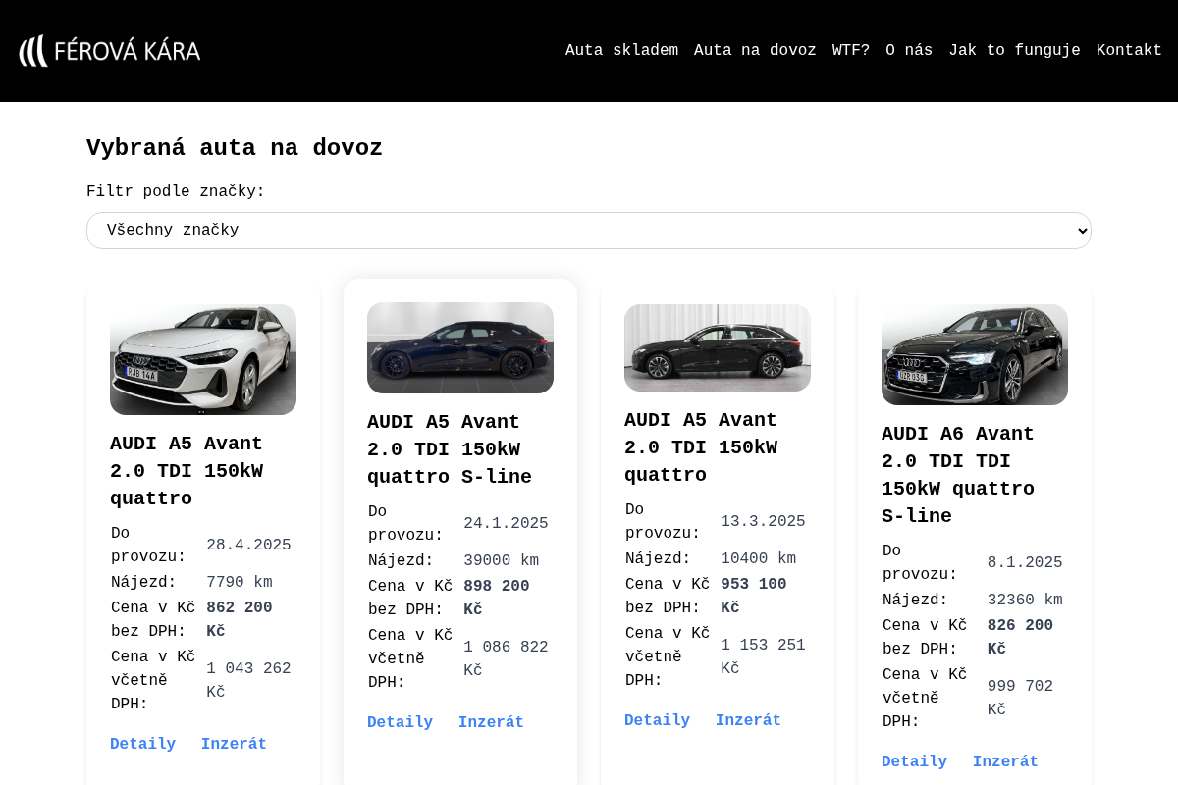Open Inzerát for the 39000 km A5 S-line
The width and height of the screenshot is (1178, 785).
point(491,723)
